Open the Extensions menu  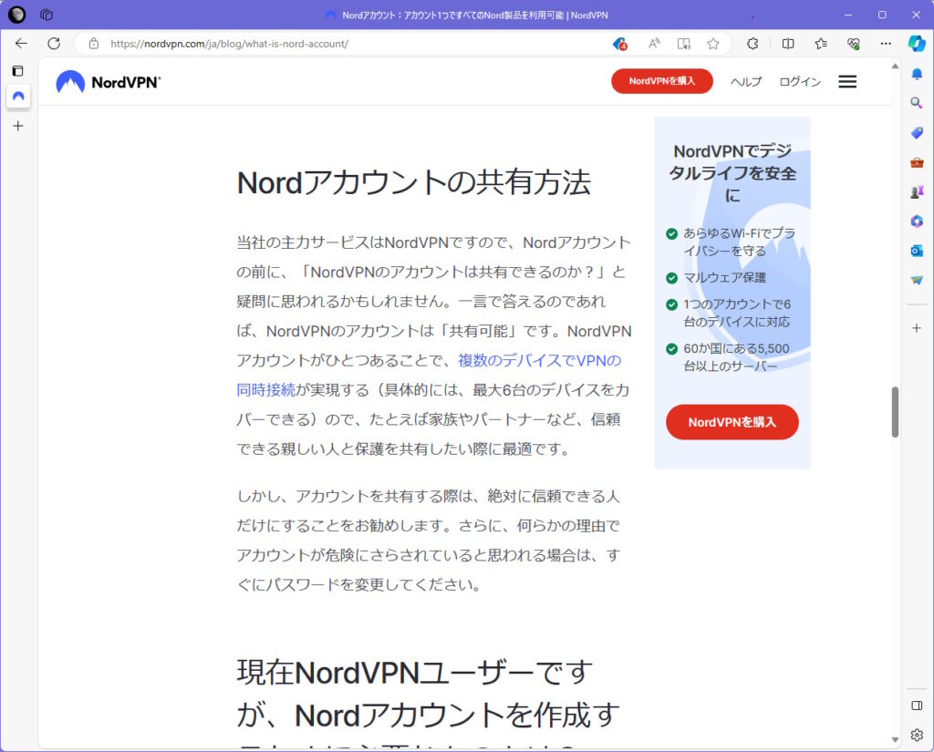(752, 44)
